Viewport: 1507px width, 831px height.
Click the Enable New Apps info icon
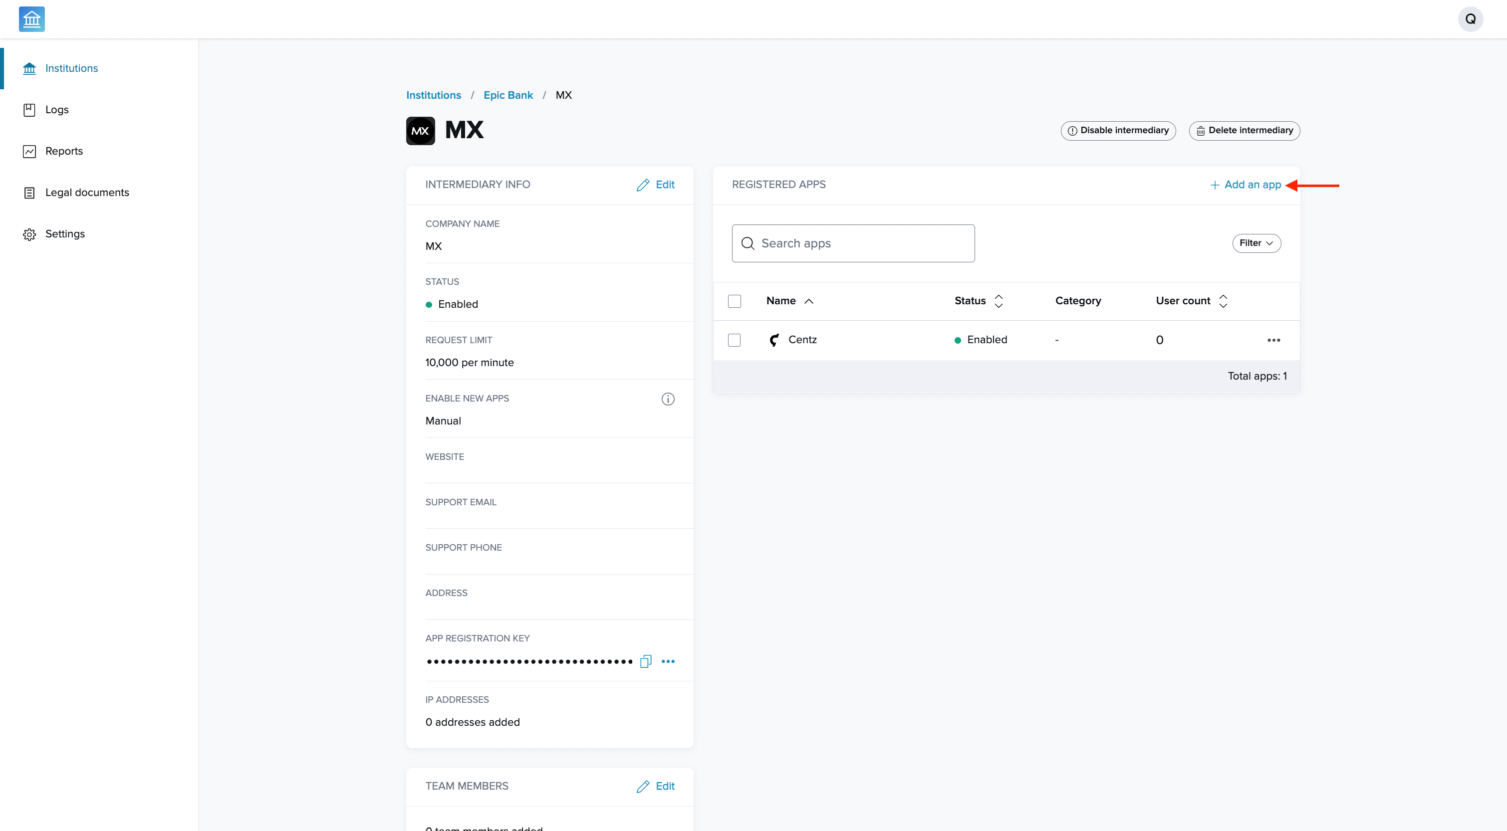tap(668, 399)
